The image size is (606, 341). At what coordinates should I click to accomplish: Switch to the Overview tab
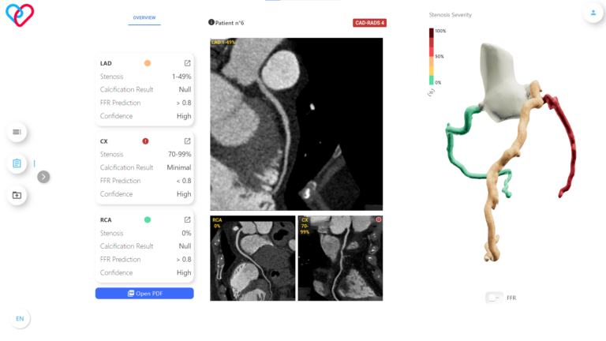(144, 18)
